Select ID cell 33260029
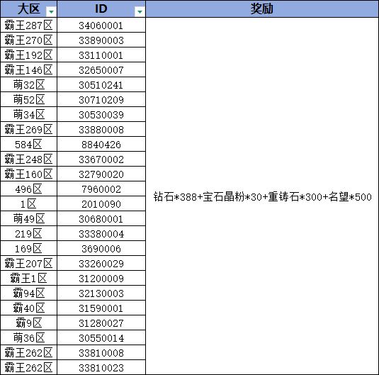 click(x=101, y=263)
